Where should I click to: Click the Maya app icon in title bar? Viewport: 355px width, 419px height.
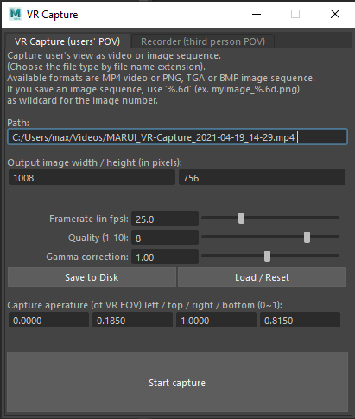(16, 14)
